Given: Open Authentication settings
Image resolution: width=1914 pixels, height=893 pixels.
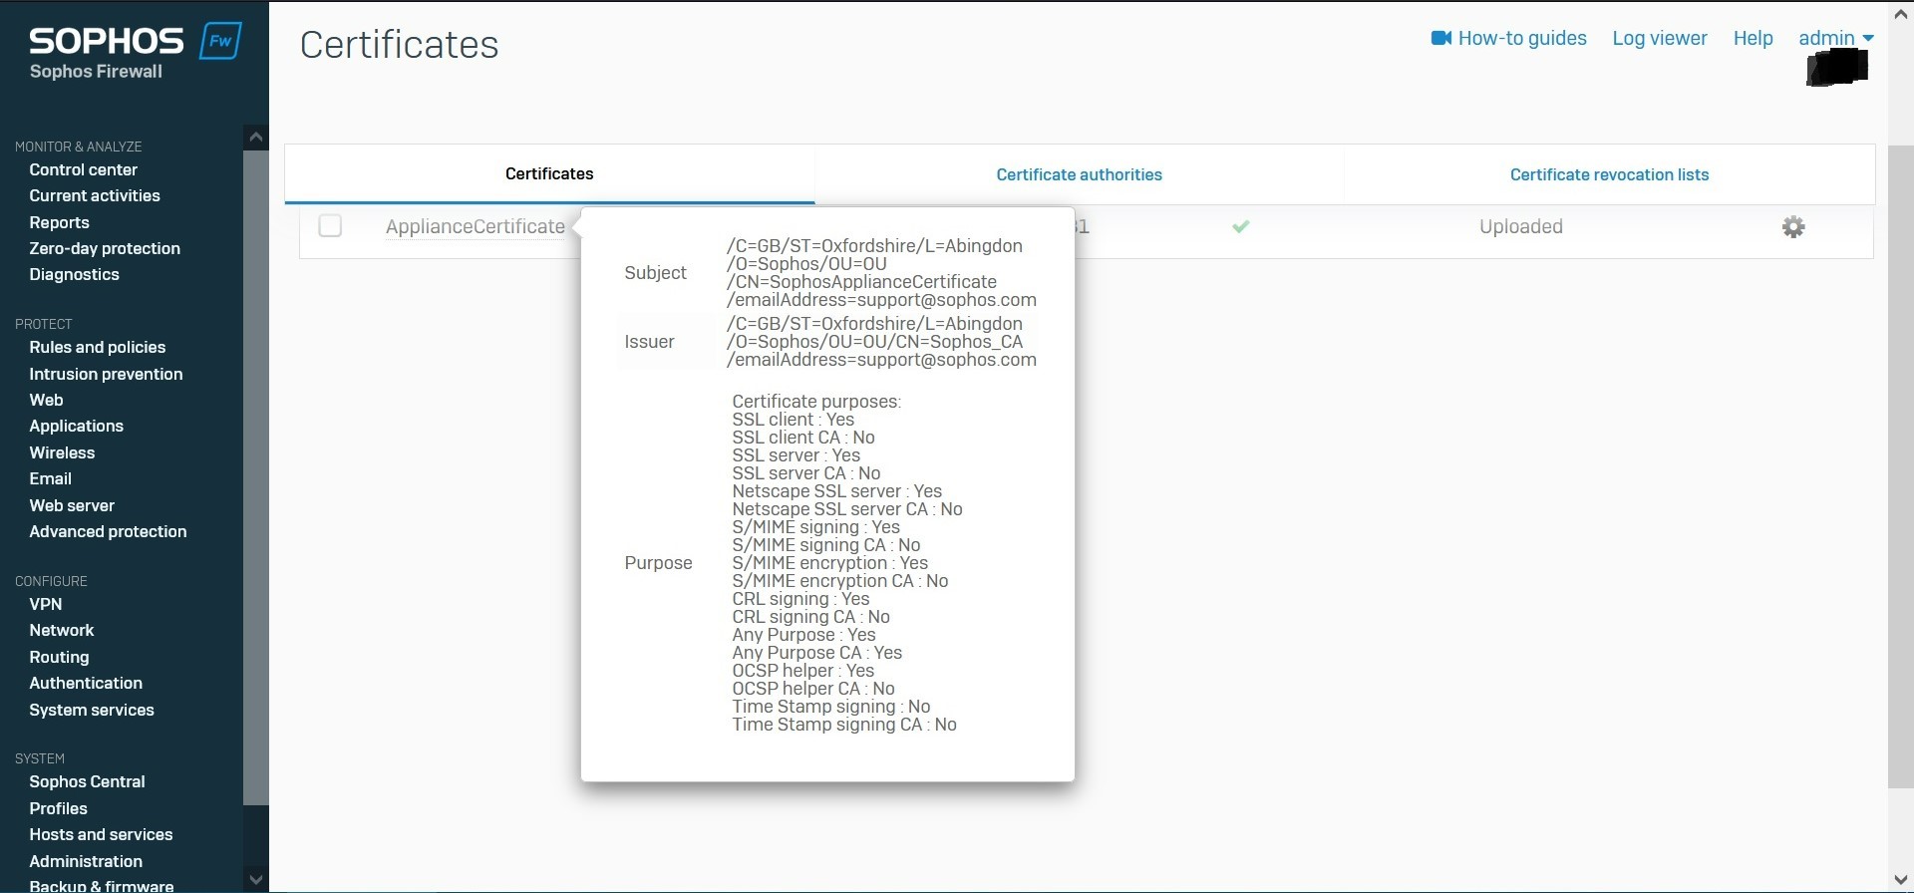Looking at the screenshot, I should click(86, 683).
